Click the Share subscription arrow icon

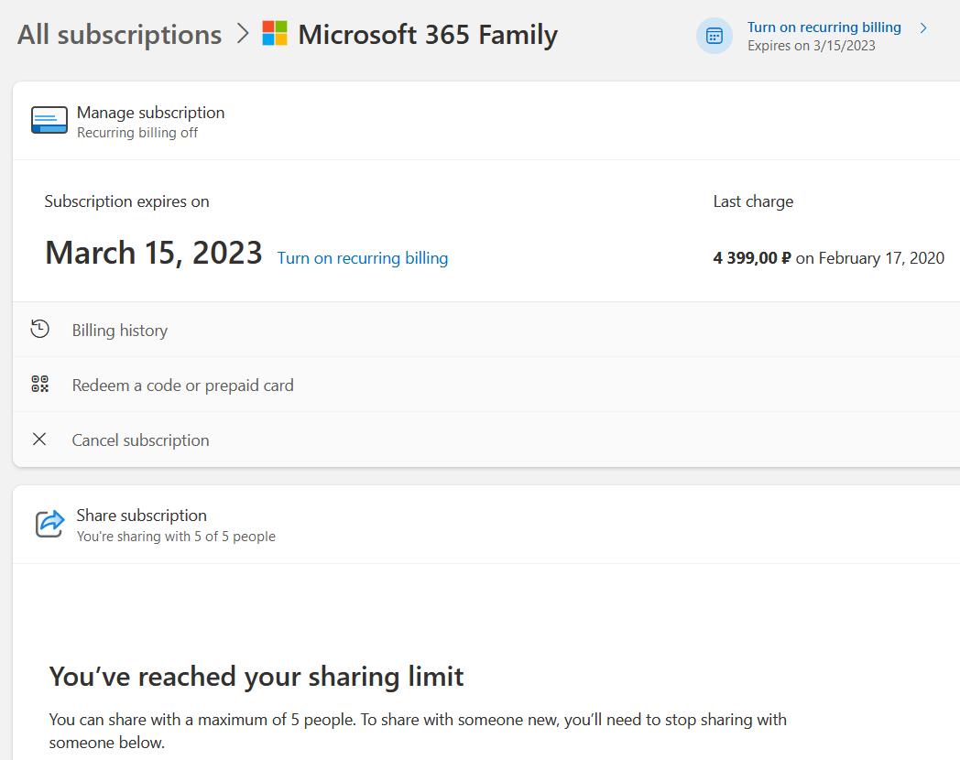[49, 524]
